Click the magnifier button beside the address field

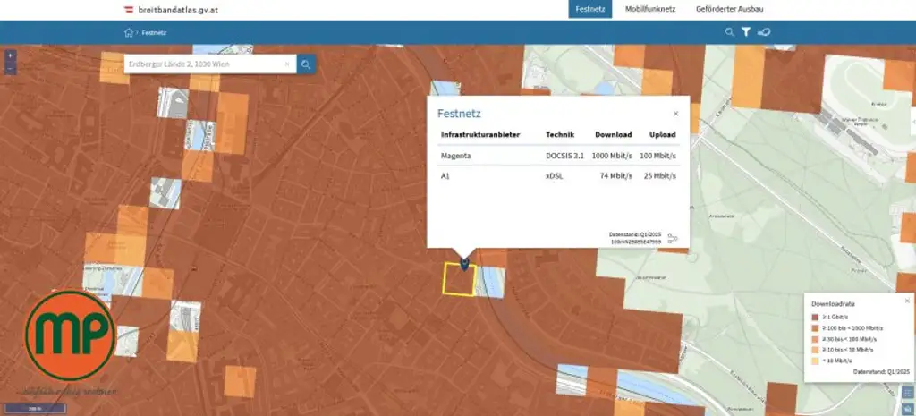point(306,64)
